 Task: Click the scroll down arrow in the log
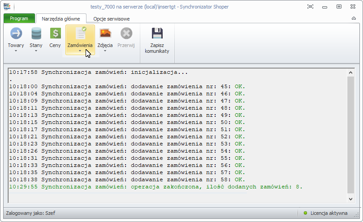[350, 199]
